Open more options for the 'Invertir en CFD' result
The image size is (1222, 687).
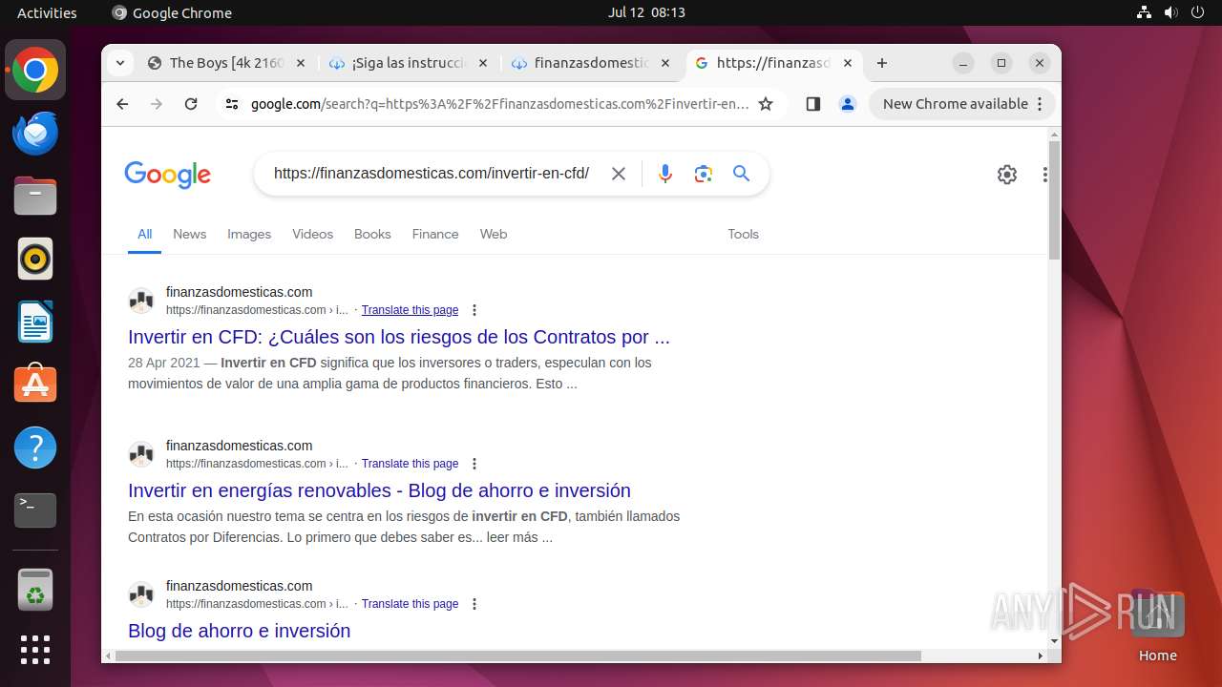[474, 310]
